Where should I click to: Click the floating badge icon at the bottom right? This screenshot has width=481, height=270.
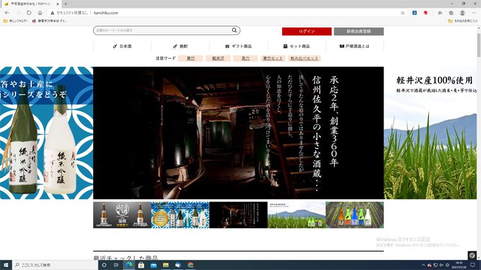click(472, 255)
